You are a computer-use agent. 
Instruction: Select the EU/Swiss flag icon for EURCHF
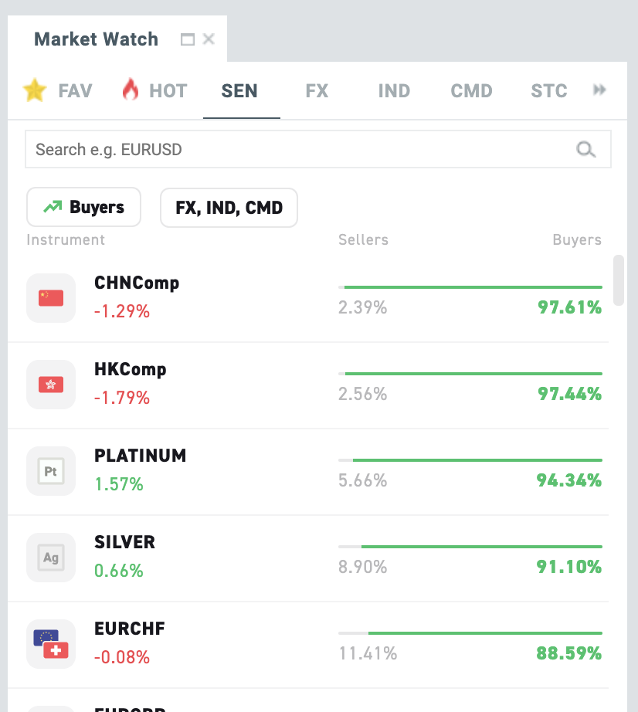click(x=50, y=644)
